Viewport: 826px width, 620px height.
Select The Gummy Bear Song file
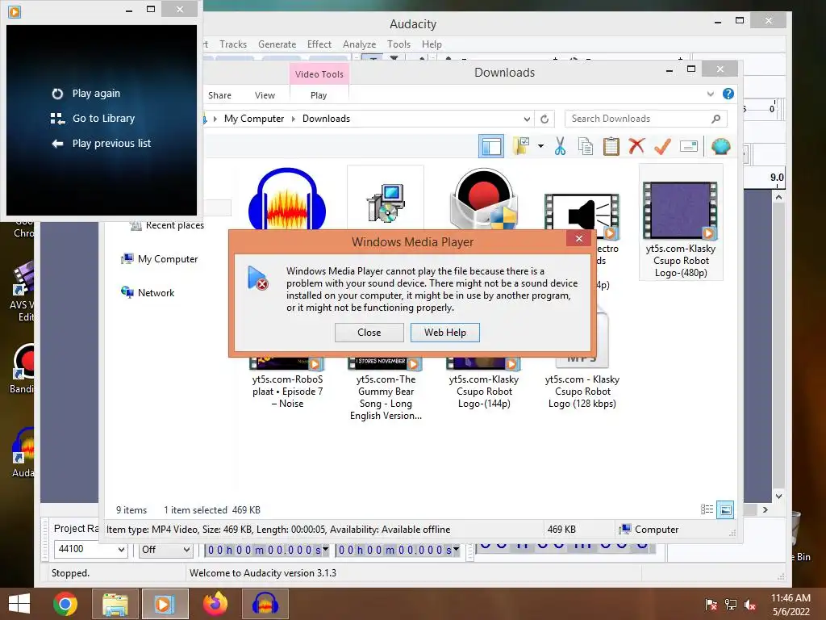(386, 390)
